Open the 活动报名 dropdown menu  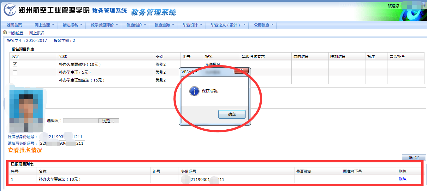coord(72,25)
